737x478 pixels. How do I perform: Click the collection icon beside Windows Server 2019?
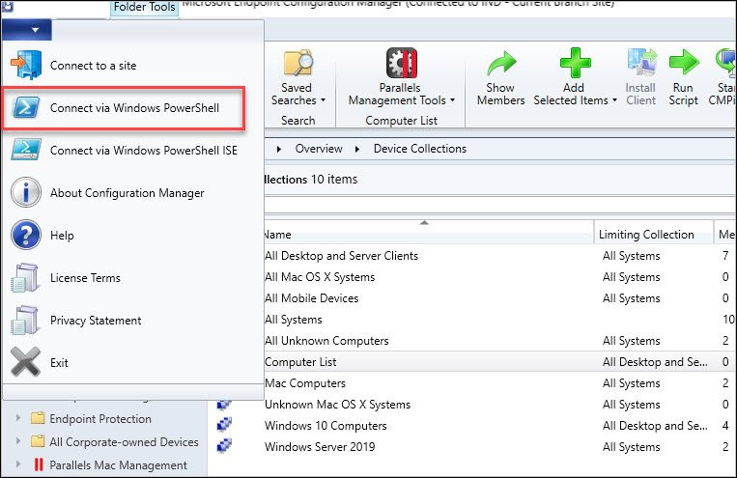click(224, 445)
